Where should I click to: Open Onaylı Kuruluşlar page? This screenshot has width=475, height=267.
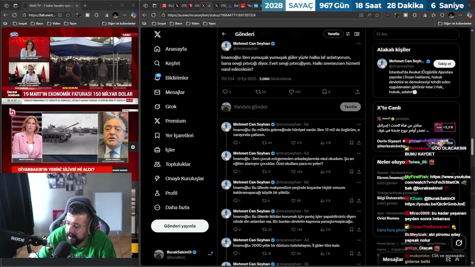179,178
